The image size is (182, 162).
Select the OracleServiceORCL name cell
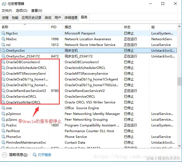(21, 96)
